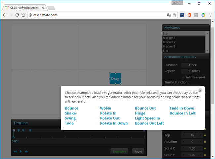The image size is (215, 159).
Task: Open the colorful circle extension icon
Action: 203,15
